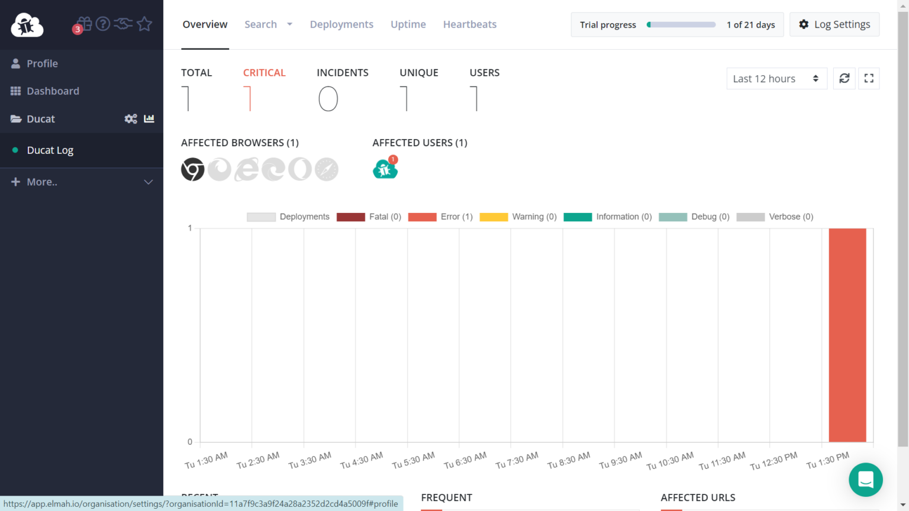Enter fullscreen with the expand icon
Viewport: 909px width, 511px height.
tap(869, 78)
